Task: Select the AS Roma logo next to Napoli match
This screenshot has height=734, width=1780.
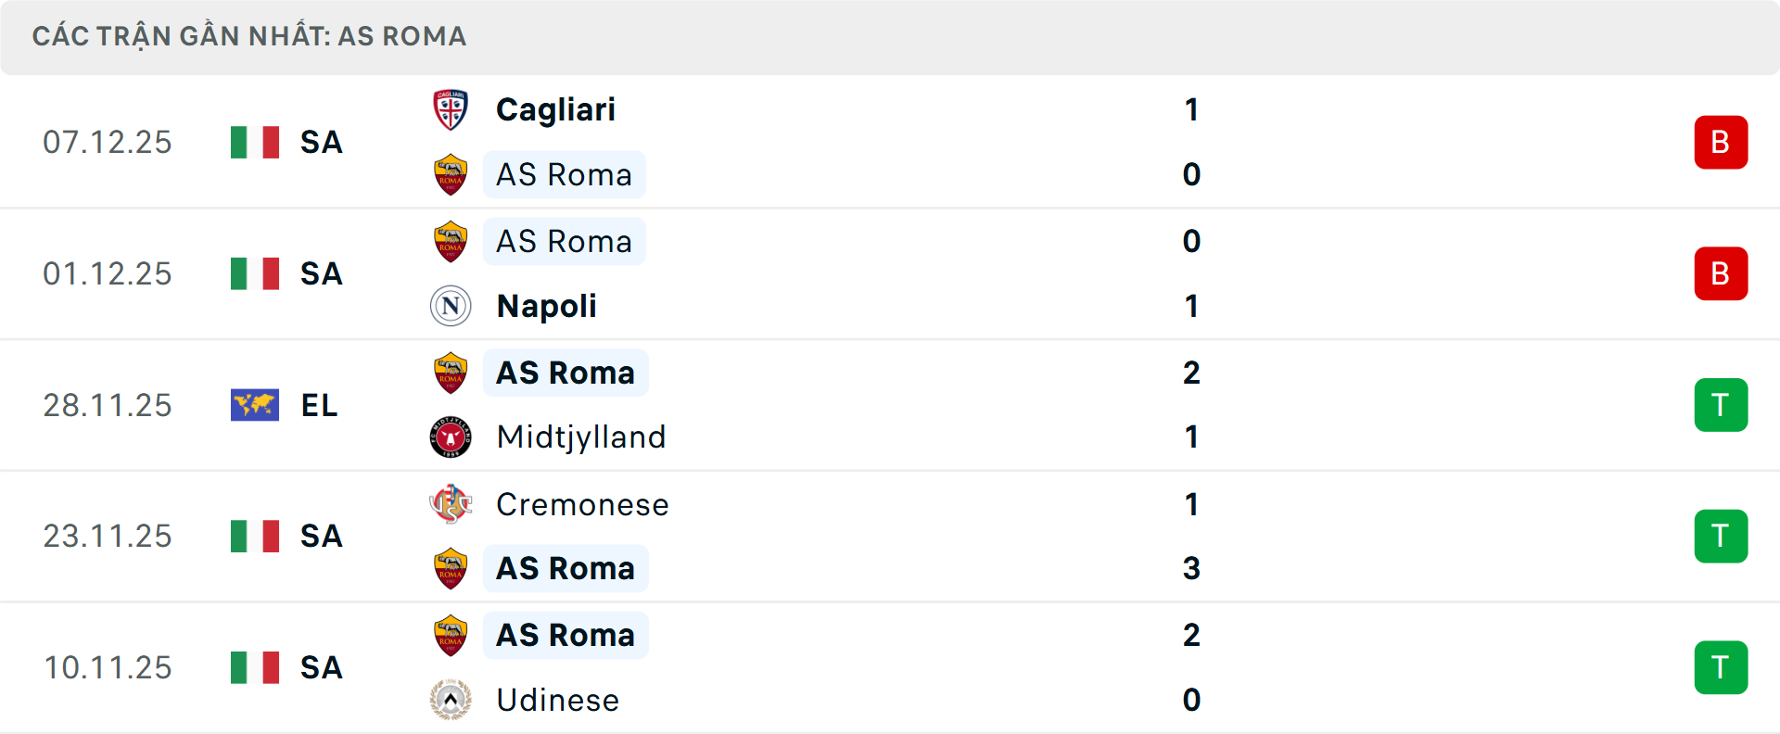Action: coord(451,241)
